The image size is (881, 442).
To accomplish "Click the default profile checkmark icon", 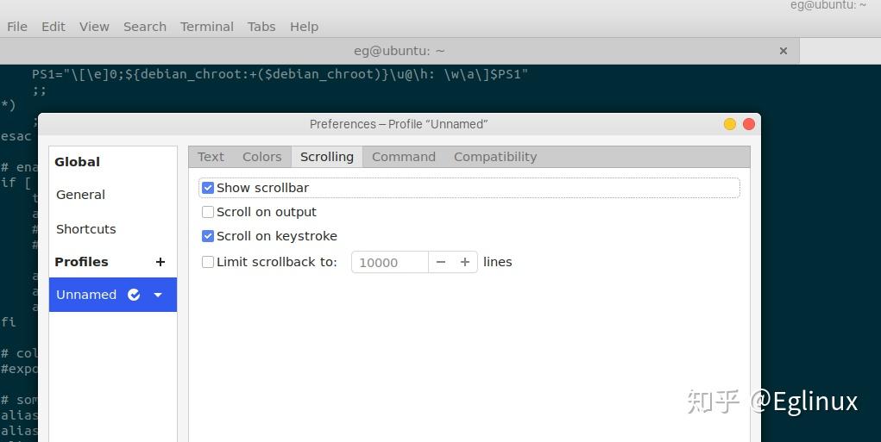I will pos(134,295).
